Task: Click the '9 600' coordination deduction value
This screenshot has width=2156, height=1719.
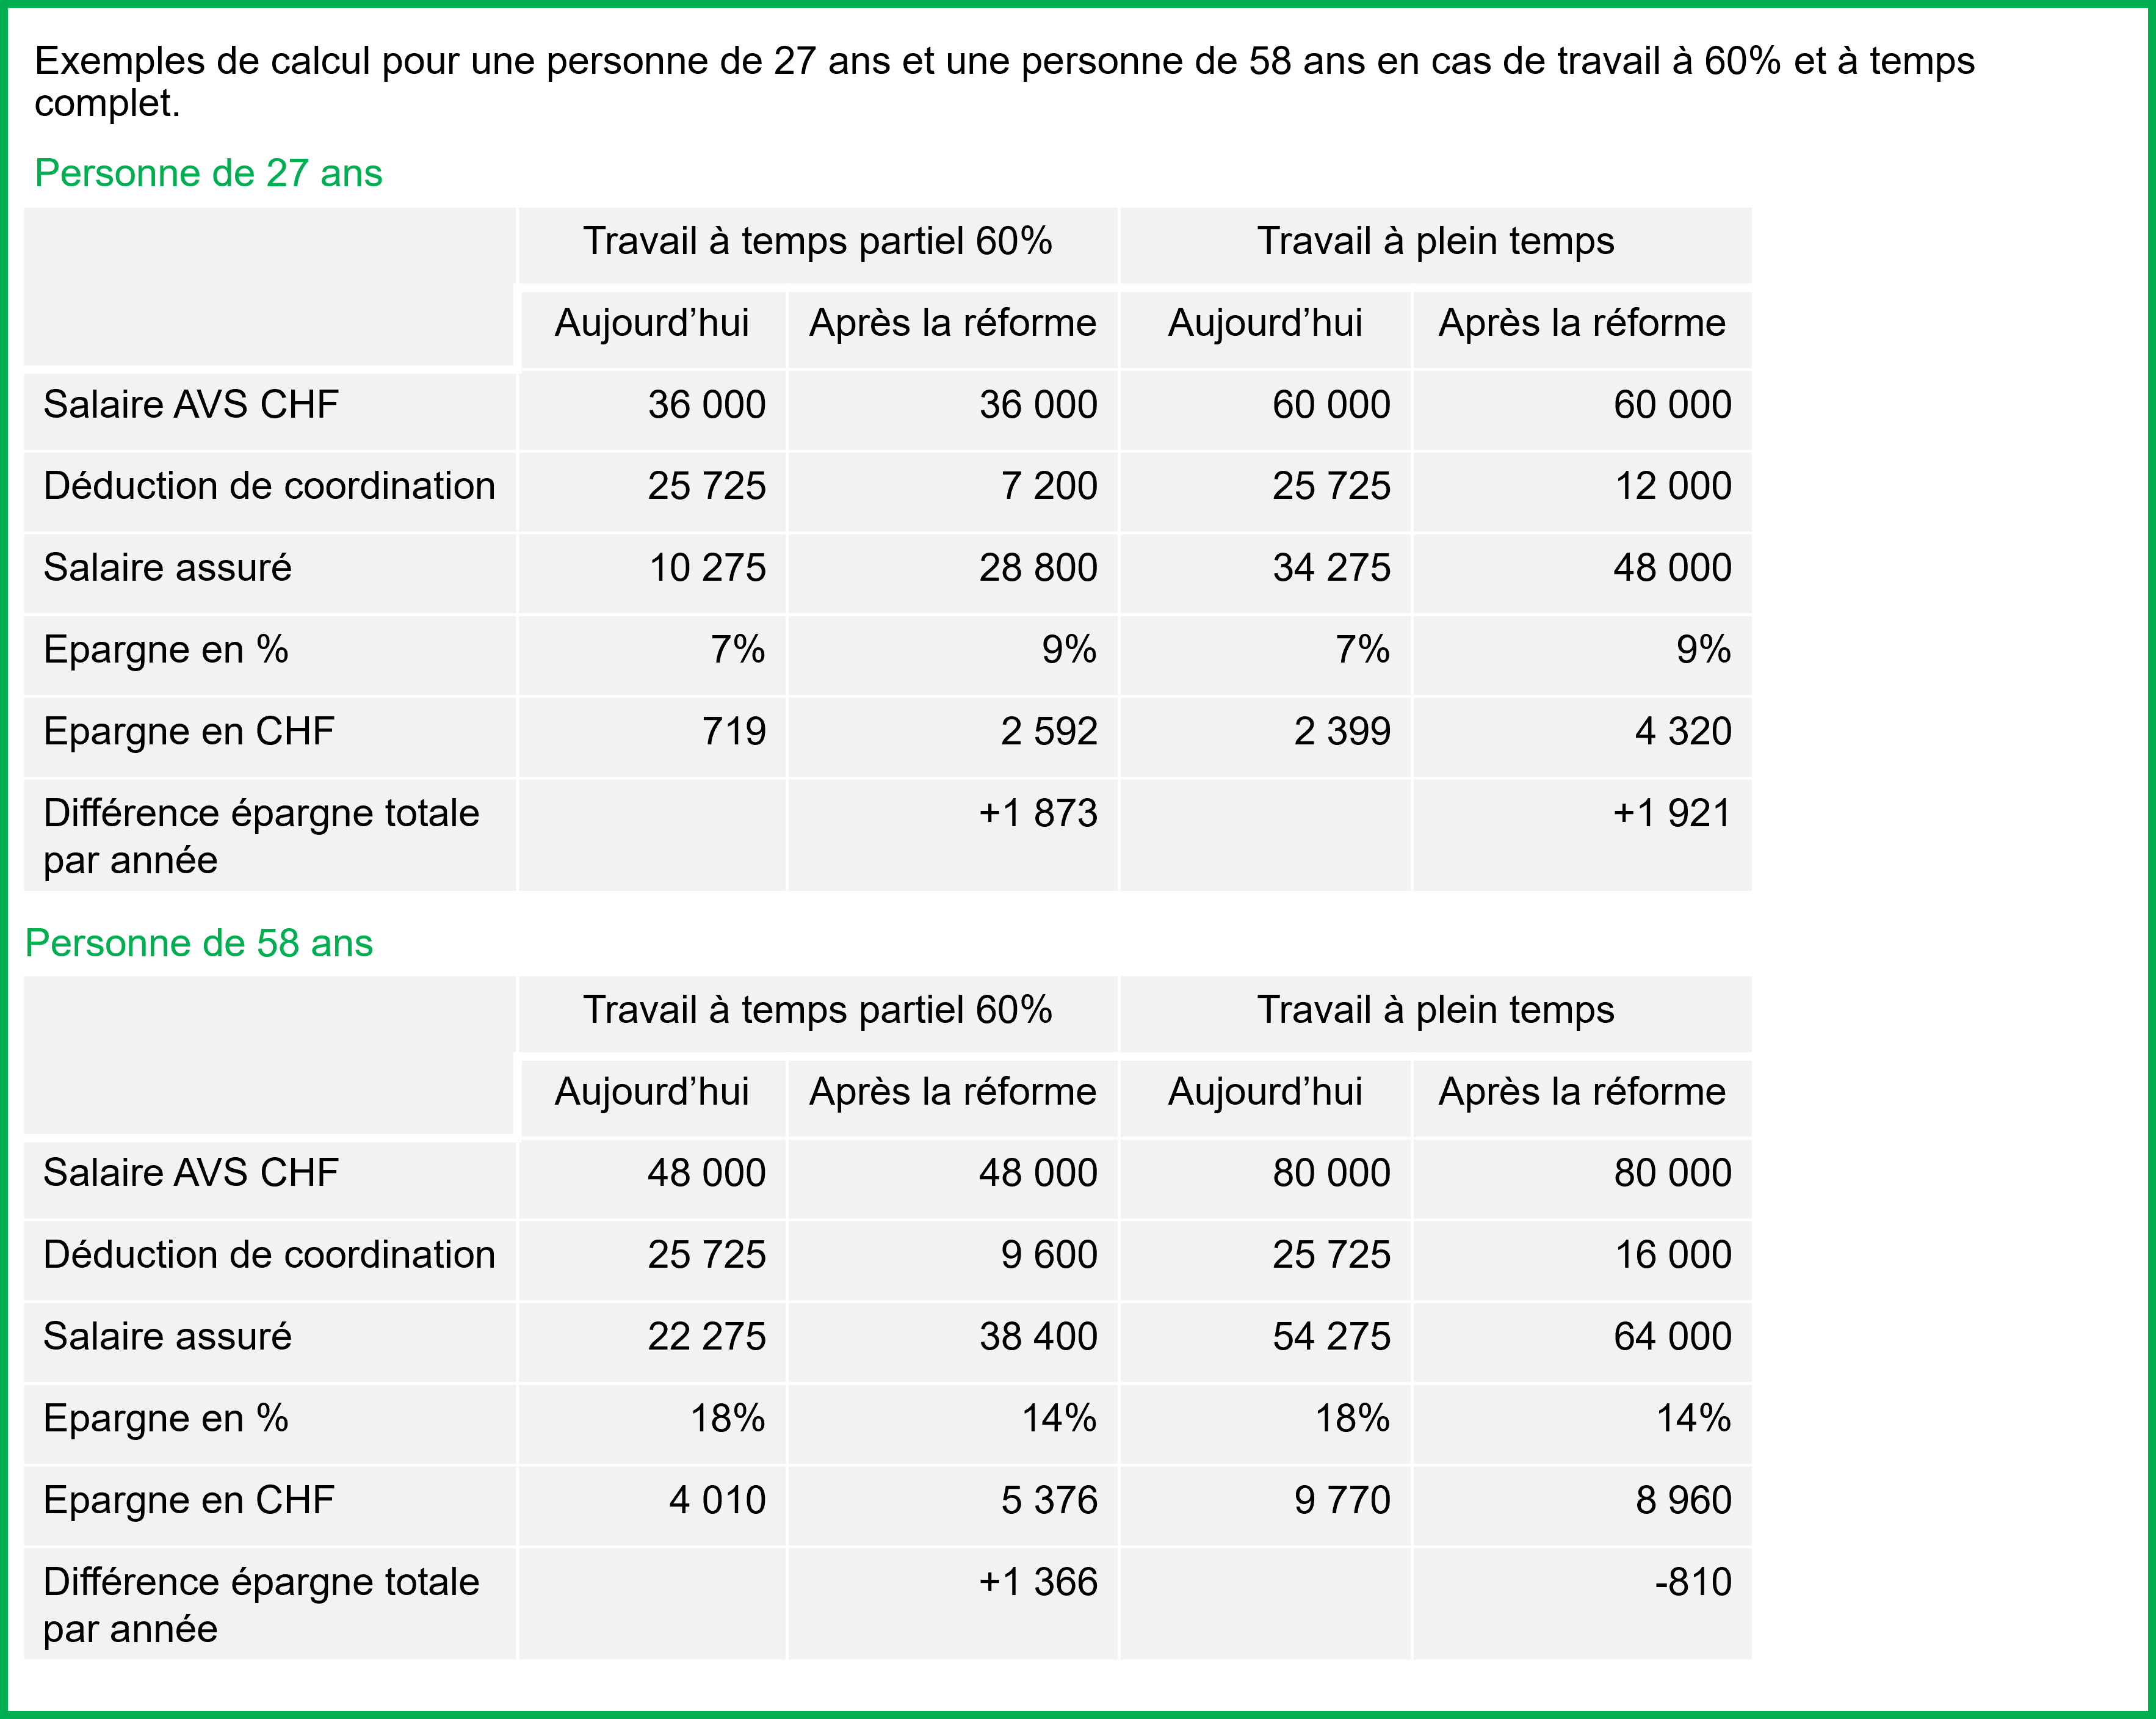Action: [x=1049, y=1254]
